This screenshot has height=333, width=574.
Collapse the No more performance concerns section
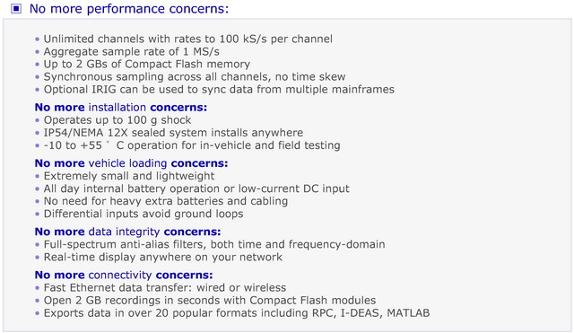[x=16, y=8]
